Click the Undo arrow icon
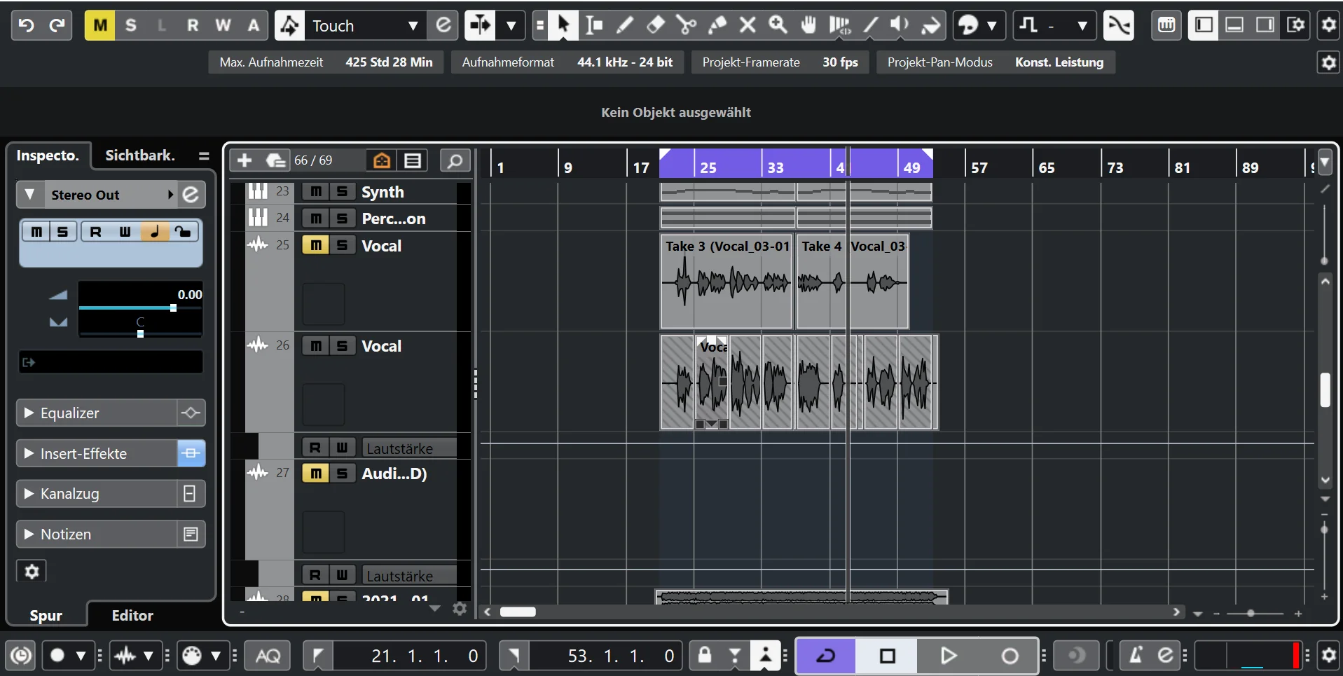 [27, 26]
